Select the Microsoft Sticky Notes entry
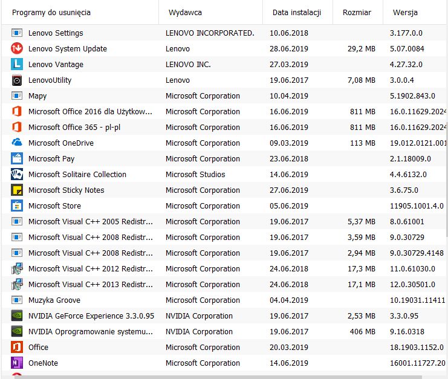The image size is (448, 379). (x=67, y=190)
